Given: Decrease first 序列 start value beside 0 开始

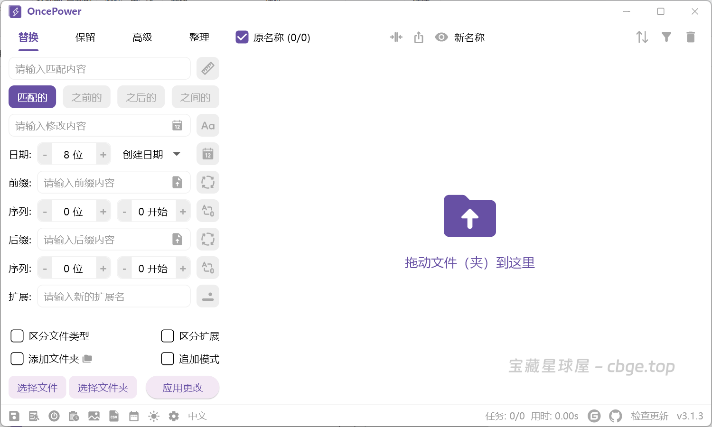Looking at the screenshot, I should tap(124, 212).
